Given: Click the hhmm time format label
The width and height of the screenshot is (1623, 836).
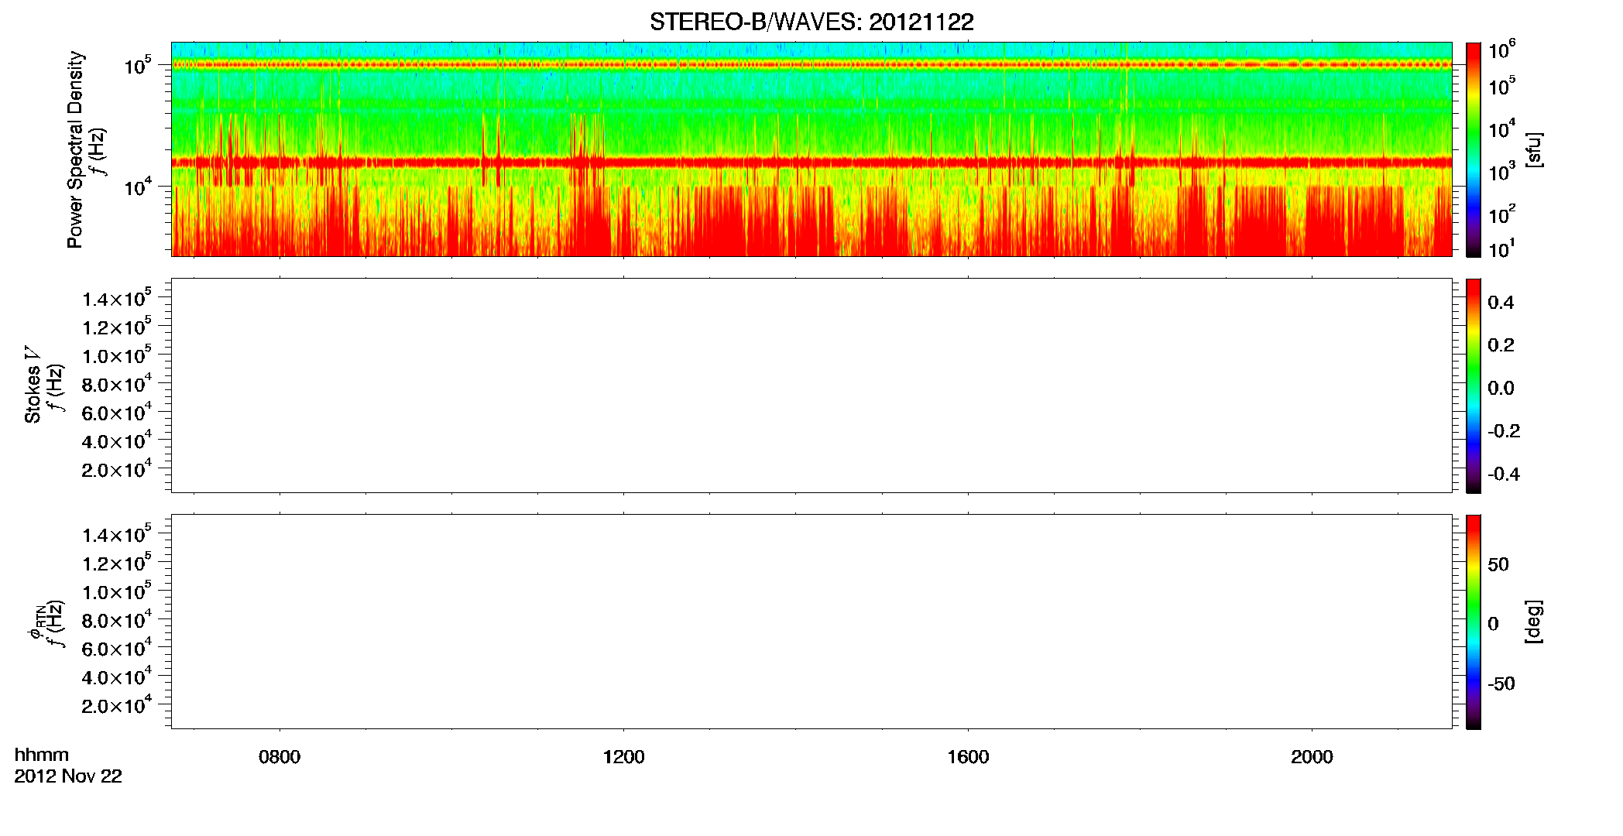Looking at the screenshot, I should click(42, 755).
